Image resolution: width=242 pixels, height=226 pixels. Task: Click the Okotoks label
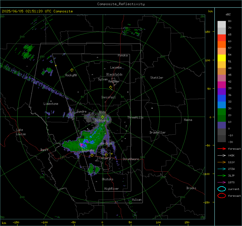pos(108,179)
